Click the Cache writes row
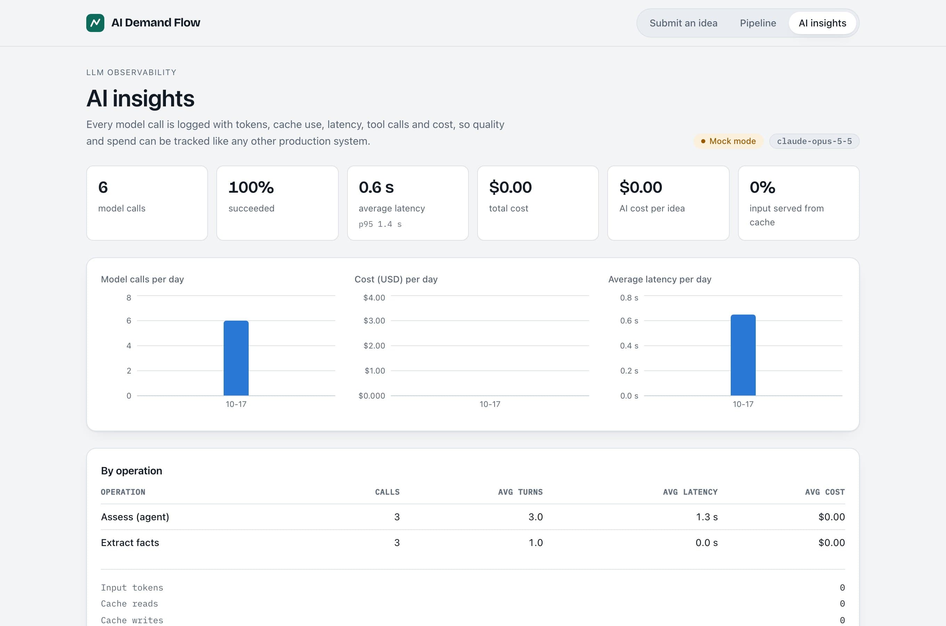946x626 pixels. (x=473, y=620)
